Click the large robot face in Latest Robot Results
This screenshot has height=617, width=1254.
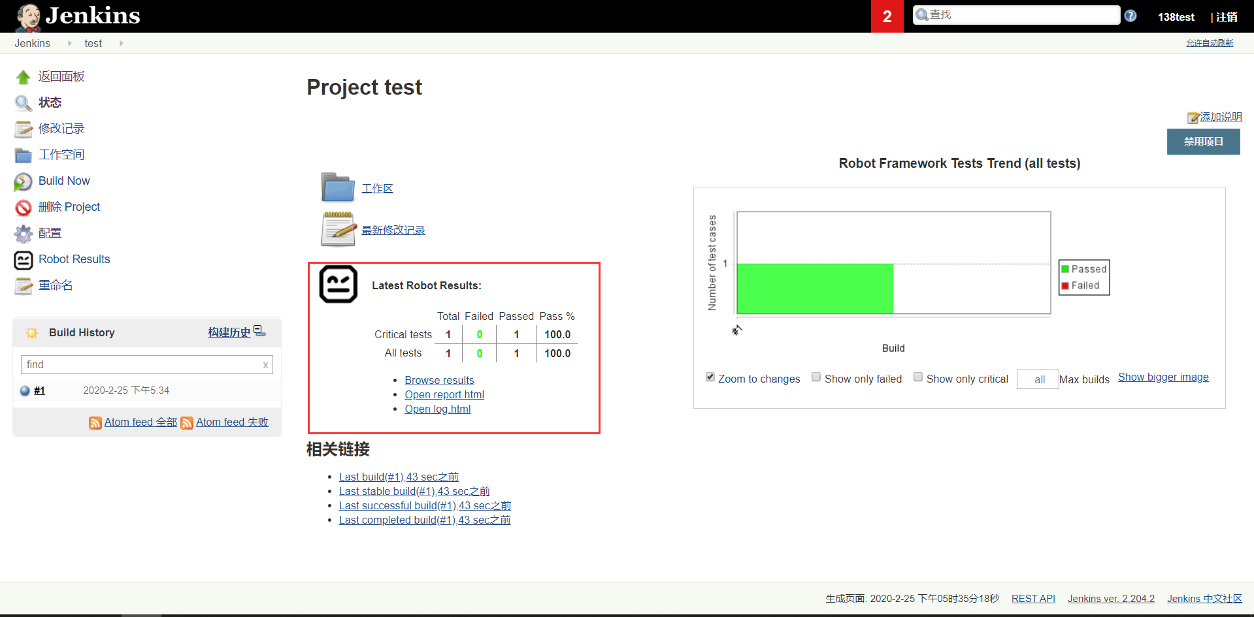[338, 284]
